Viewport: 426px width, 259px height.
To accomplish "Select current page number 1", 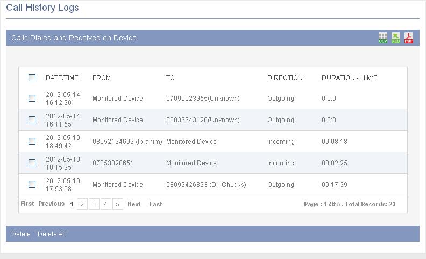I will tap(72, 204).
